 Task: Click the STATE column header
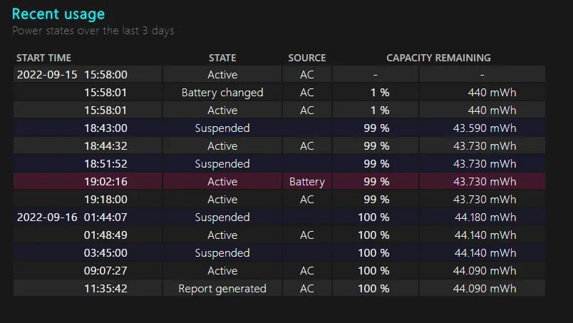[222, 58]
